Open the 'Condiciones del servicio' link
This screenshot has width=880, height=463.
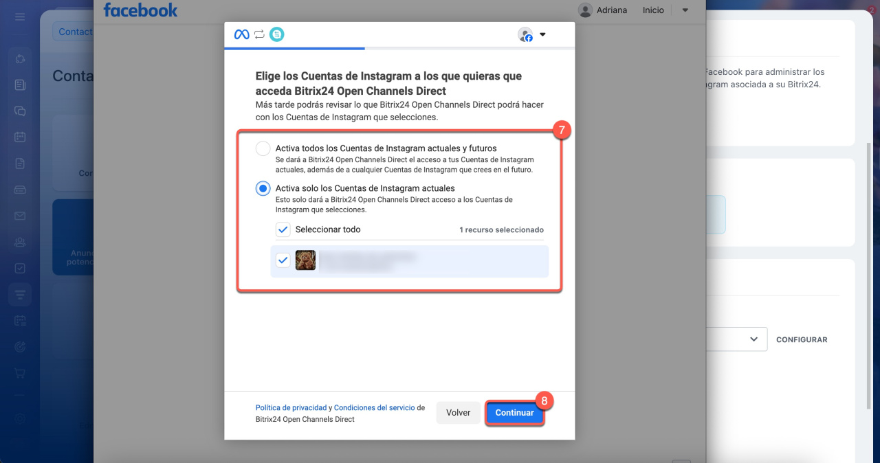tap(375, 407)
